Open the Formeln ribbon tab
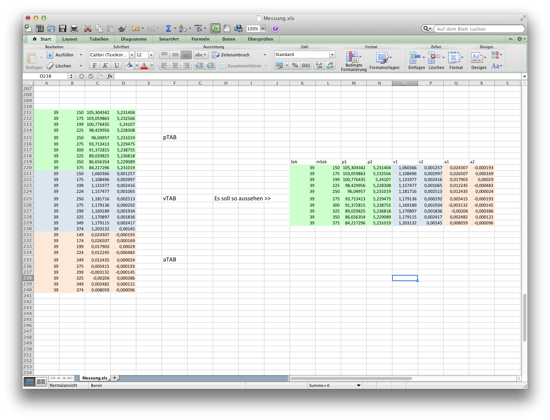Image resolution: width=550 pixels, height=420 pixels. coord(201,39)
